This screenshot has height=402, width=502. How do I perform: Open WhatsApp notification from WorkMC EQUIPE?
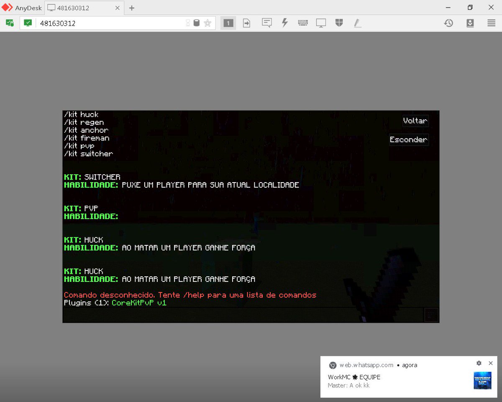[x=409, y=377]
